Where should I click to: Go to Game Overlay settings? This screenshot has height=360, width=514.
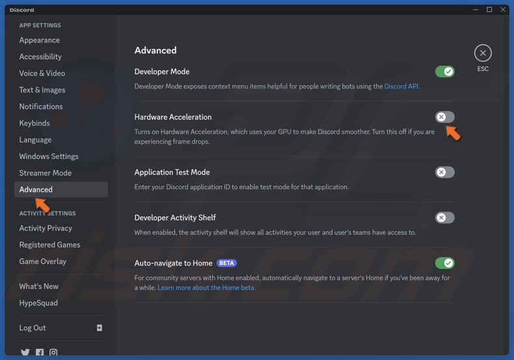pos(61,262)
